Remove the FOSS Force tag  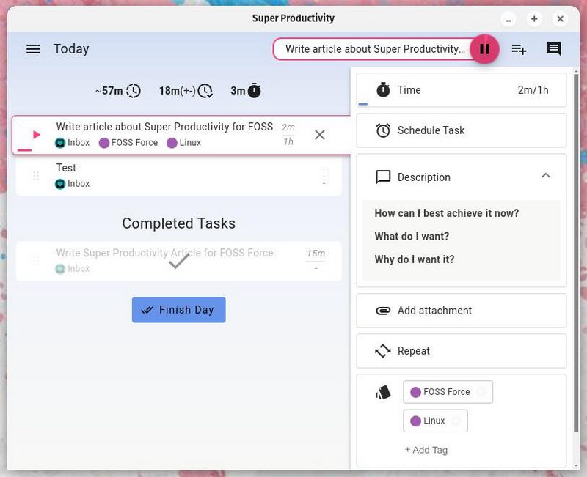click(x=482, y=392)
